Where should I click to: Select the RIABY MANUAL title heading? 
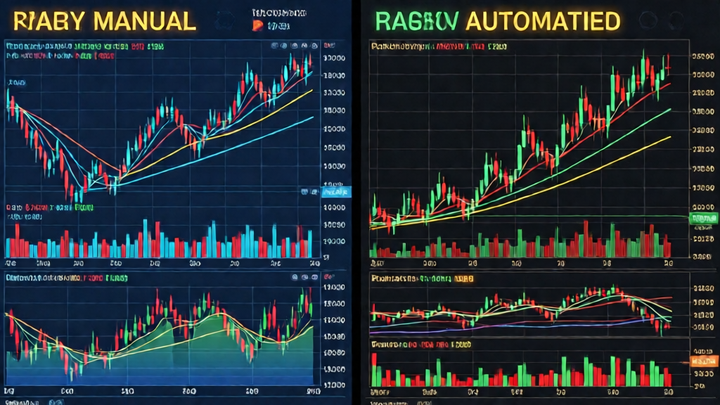pyautogui.click(x=103, y=21)
